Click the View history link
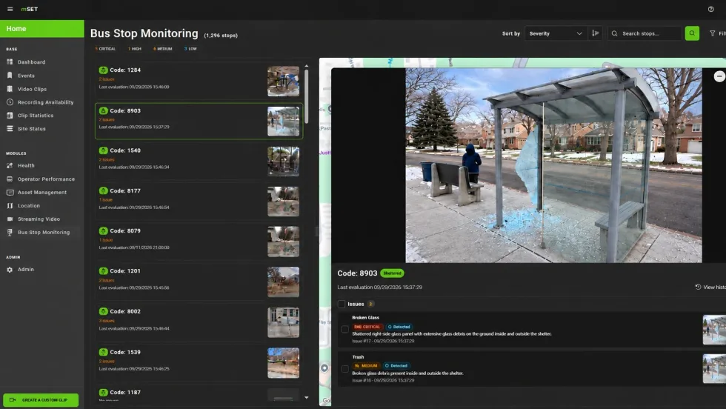Image resolution: width=726 pixels, height=409 pixels. 710,287
